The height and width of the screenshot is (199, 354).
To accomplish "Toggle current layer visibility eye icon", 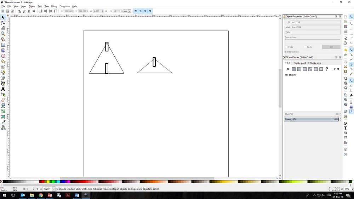I will [x=38, y=189].
